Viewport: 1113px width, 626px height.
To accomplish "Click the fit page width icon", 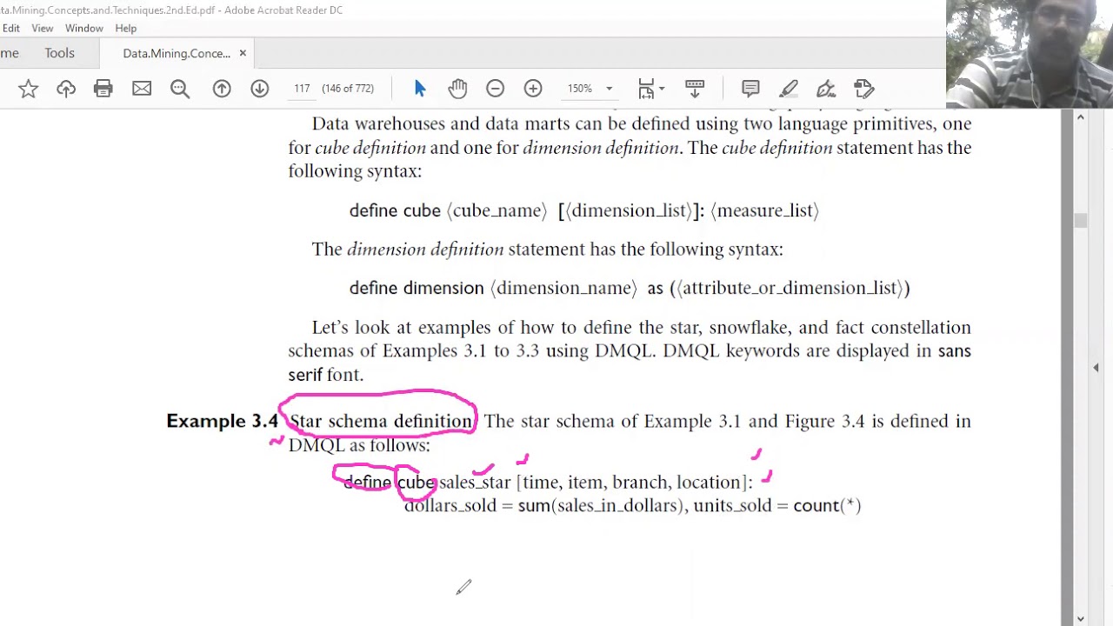I will click(646, 89).
